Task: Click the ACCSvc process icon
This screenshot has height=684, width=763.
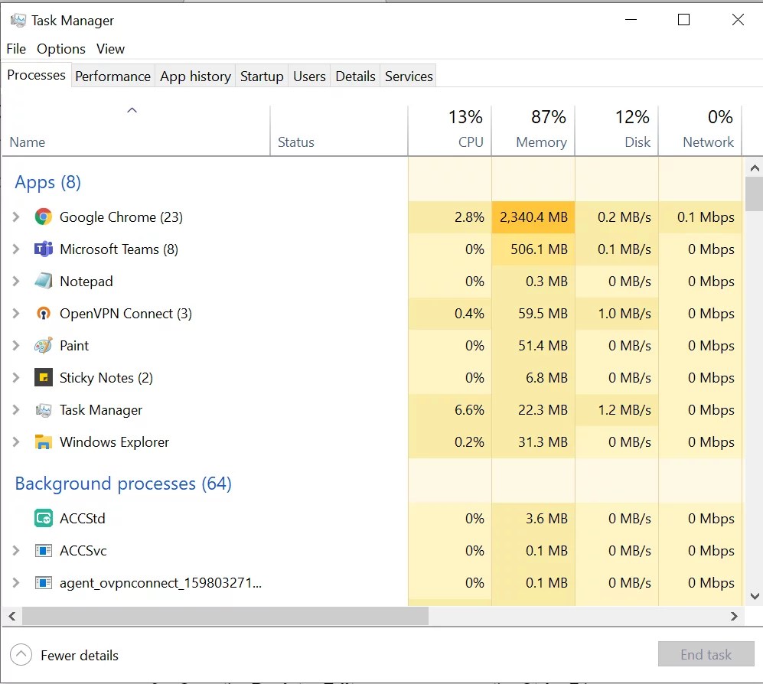Action: (44, 551)
